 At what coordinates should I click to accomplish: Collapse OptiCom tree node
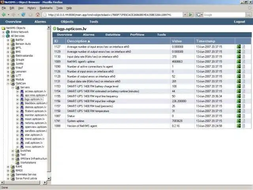point(8,84)
